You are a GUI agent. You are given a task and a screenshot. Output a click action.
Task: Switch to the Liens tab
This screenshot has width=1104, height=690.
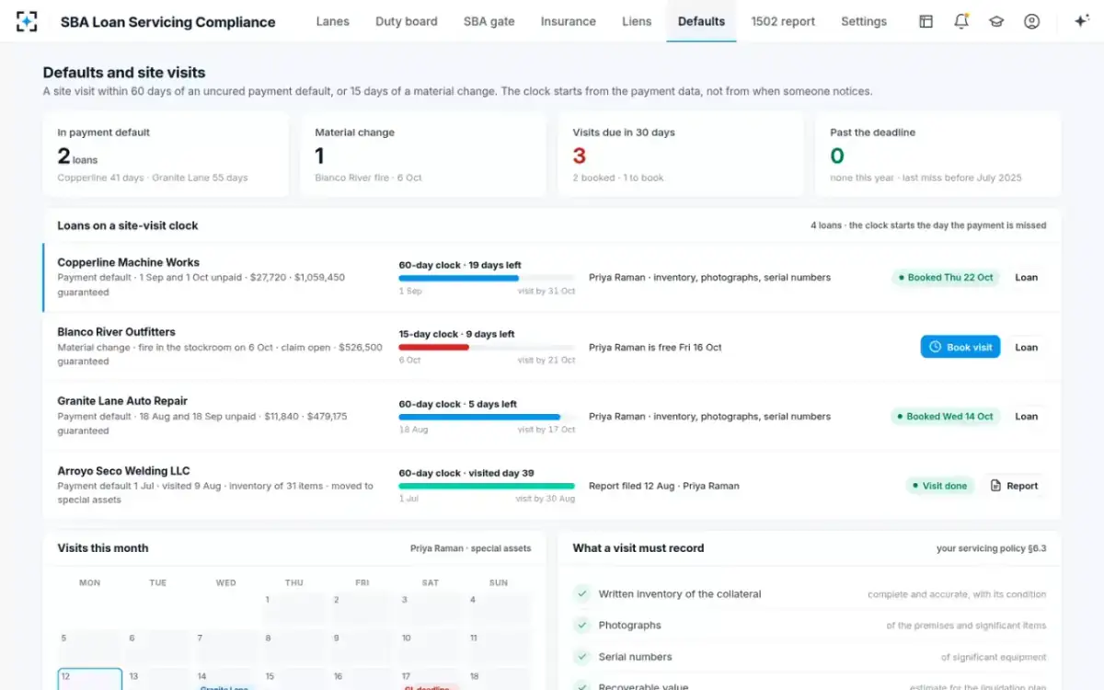pyautogui.click(x=637, y=21)
